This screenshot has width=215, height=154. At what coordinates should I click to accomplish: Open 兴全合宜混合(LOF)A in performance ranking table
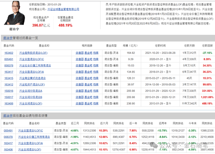tap(30, 143)
